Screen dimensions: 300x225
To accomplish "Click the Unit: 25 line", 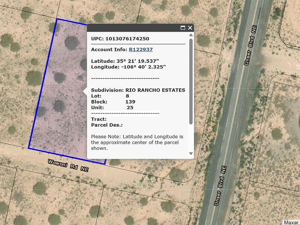I will point(112,107).
